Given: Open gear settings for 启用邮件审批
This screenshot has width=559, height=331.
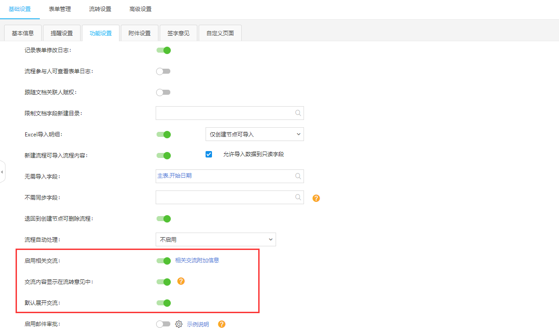Looking at the screenshot, I should [179, 324].
